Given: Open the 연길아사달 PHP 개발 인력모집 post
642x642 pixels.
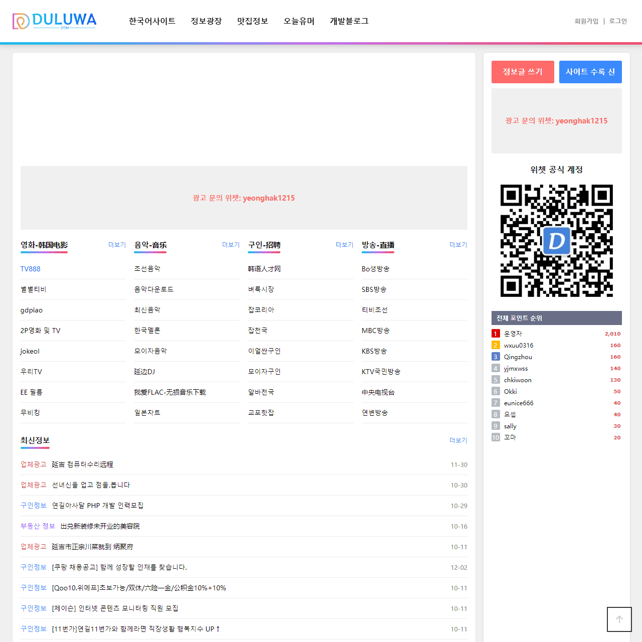Looking at the screenshot, I should point(98,506).
